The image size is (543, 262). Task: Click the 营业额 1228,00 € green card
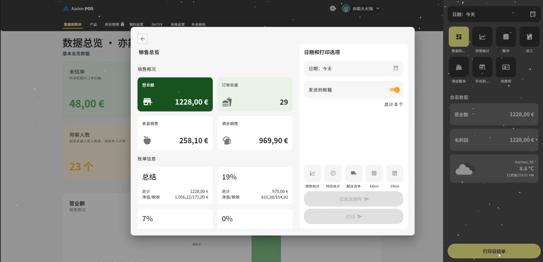175,94
